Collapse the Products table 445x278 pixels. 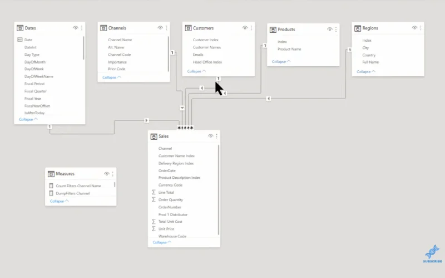(x=281, y=62)
